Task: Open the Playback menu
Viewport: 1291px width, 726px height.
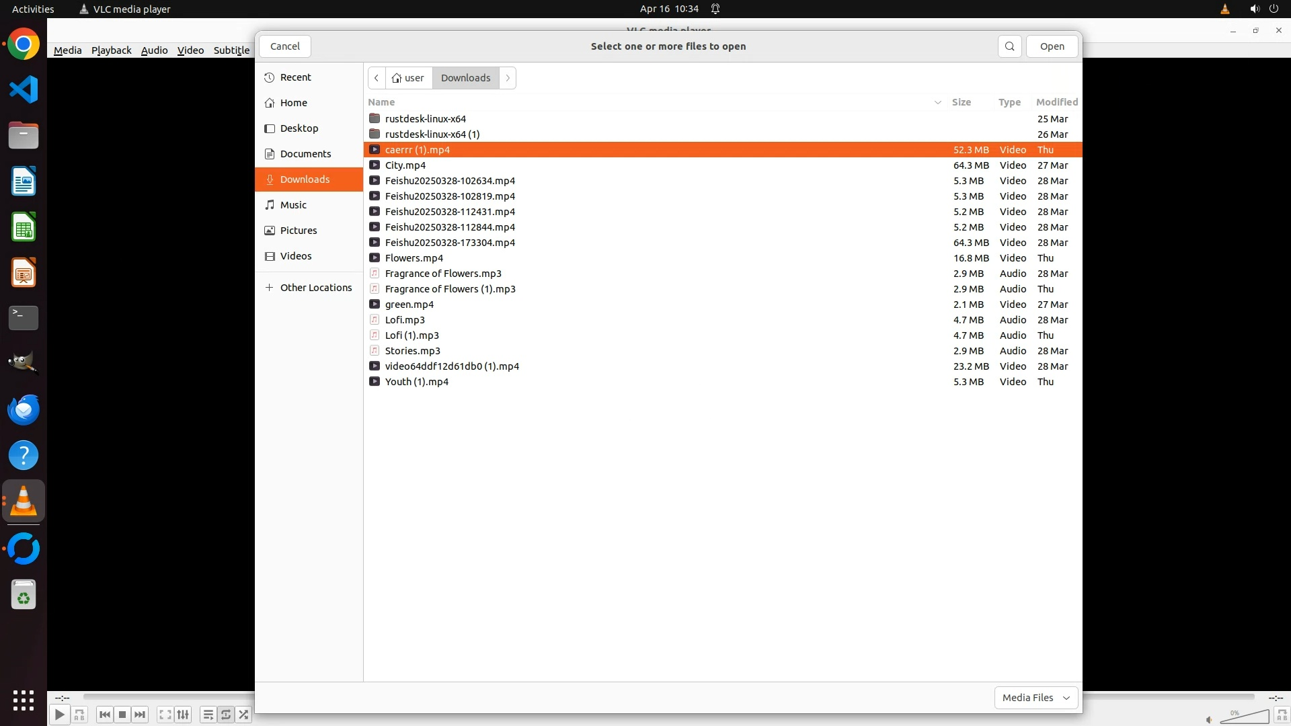Action: 111,50
